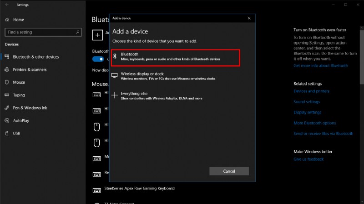Click the plus Add device square button
Viewport: 364px width, 204px height.
click(x=97, y=35)
